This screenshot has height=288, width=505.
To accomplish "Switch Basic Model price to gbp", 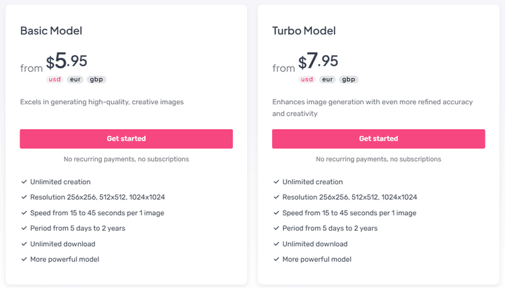I will (x=96, y=79).
